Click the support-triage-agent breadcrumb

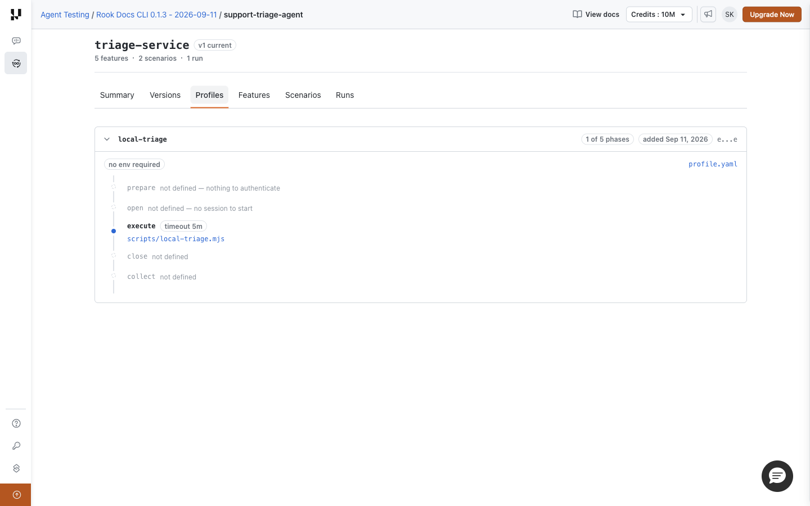coord(263,15)
